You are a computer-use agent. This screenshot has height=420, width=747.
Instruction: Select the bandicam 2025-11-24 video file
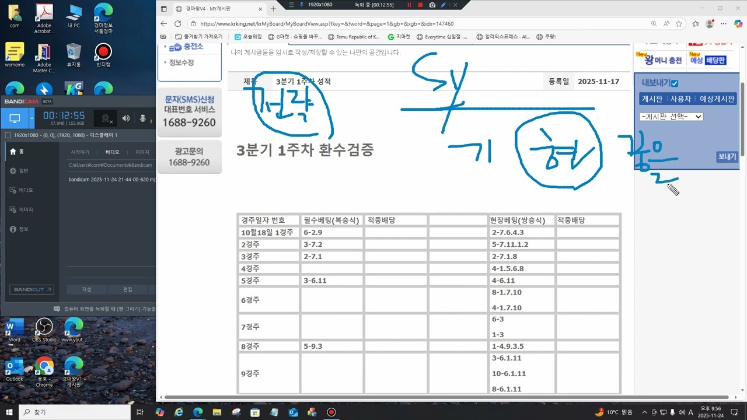[111, 180]
